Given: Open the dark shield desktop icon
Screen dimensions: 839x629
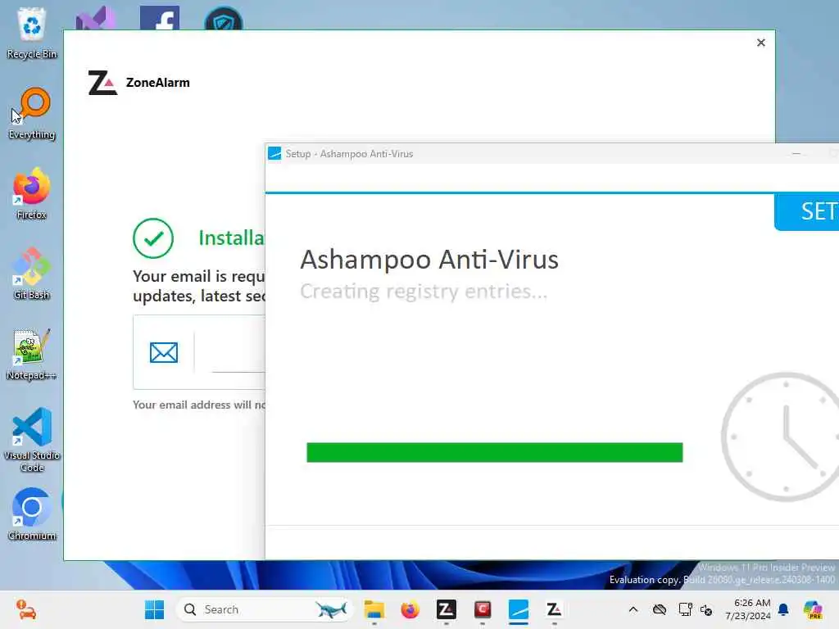Looking at the screenshot, I should click(x=224, y=18).
